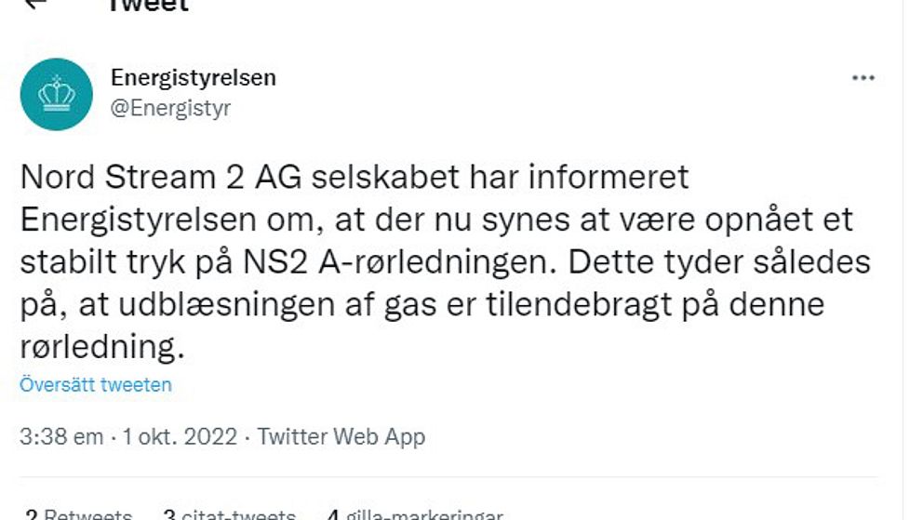
Task: Click the @Energistyr handle
Action: (x=171, y=108)
